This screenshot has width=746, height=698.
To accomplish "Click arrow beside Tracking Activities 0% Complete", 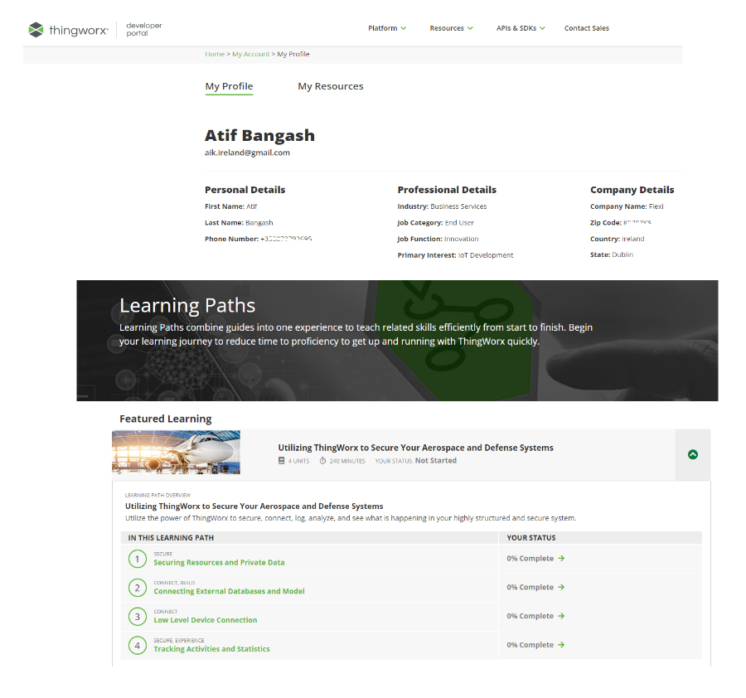I will pos(561,645).
